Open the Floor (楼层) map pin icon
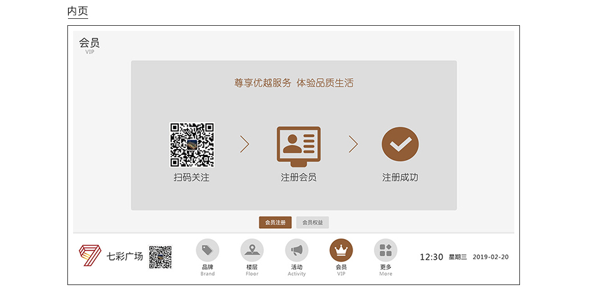Viewport: 593px width, 292px height. coord(252,250)
